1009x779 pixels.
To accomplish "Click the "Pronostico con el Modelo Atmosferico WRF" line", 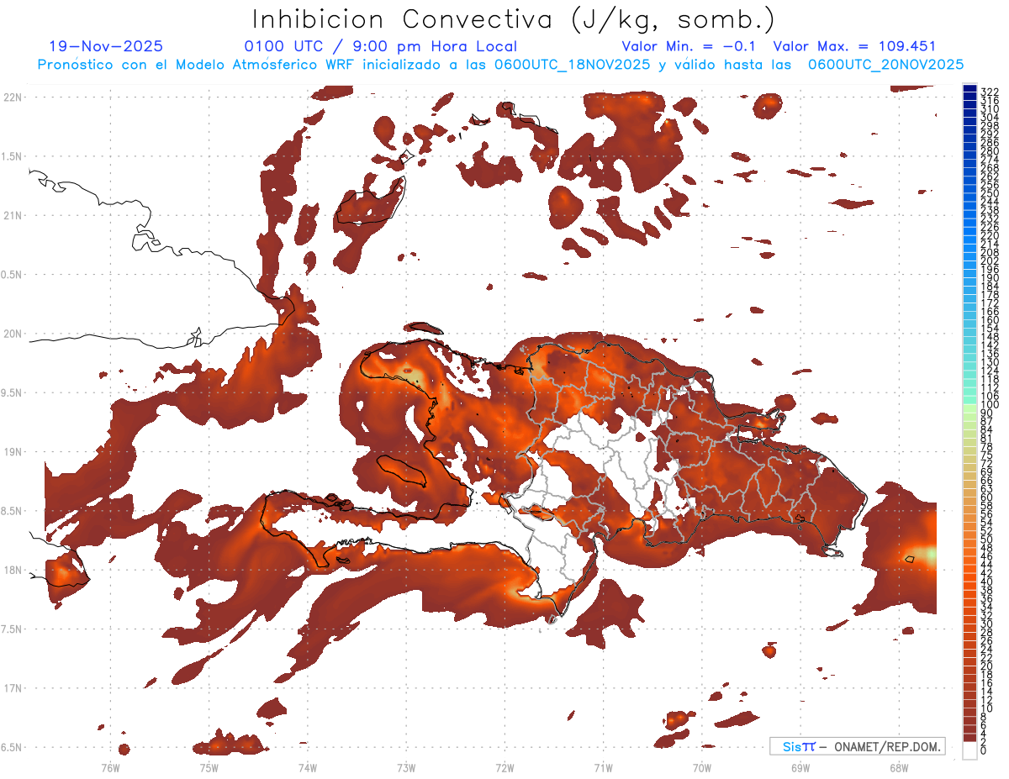I will [x=500, y=65].
